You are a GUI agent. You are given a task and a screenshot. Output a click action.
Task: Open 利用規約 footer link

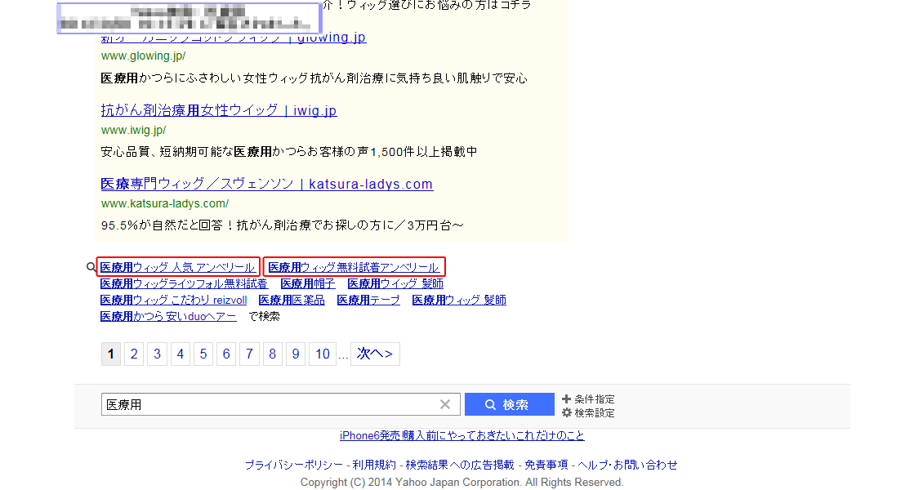coord(374,465)
